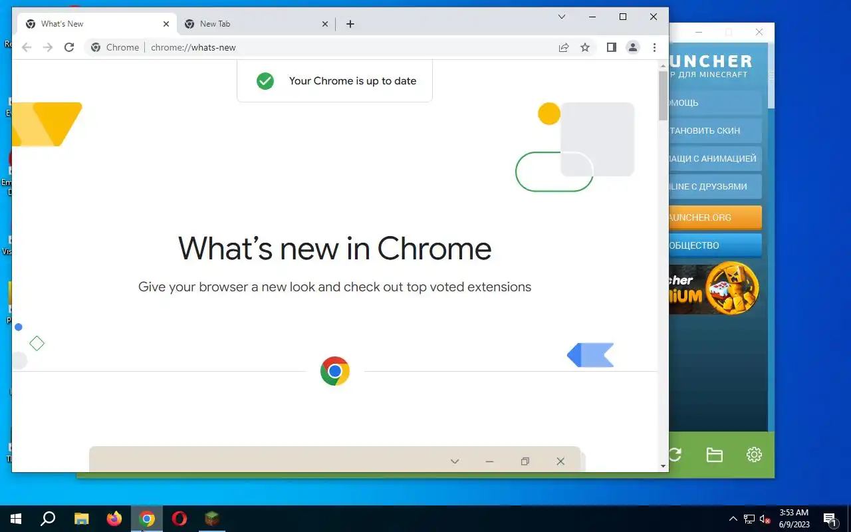
Task: Bookmark this tab with star icon
Action: click(585, 47)
